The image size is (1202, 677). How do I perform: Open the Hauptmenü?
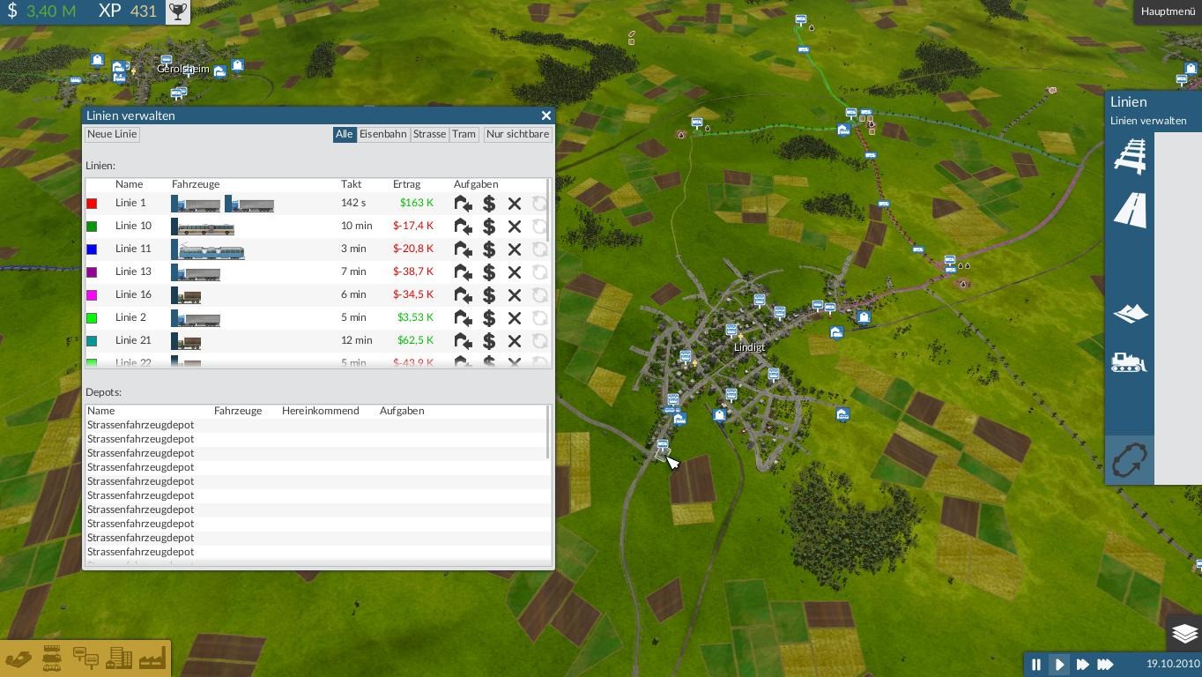(x=1167, y=11)
